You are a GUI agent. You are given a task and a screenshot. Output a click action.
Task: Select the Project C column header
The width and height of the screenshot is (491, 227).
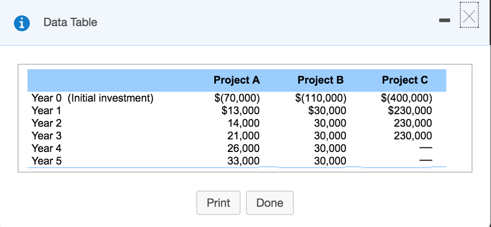pos(405,80)
